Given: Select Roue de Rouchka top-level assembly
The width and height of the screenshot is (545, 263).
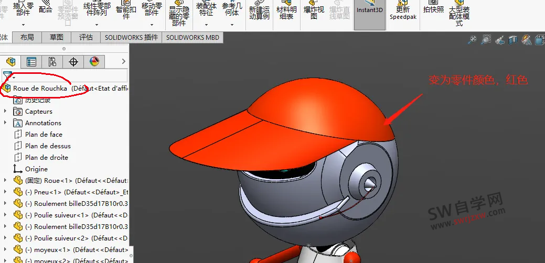Looking at the screenshot, I should [65, 89].
